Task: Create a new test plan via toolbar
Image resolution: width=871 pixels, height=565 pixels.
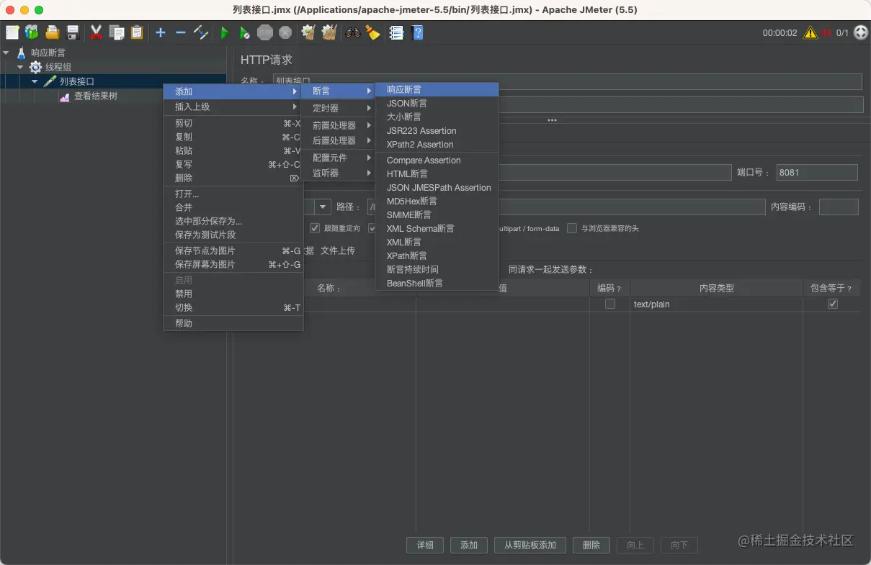Action: (x=12, y=32)
